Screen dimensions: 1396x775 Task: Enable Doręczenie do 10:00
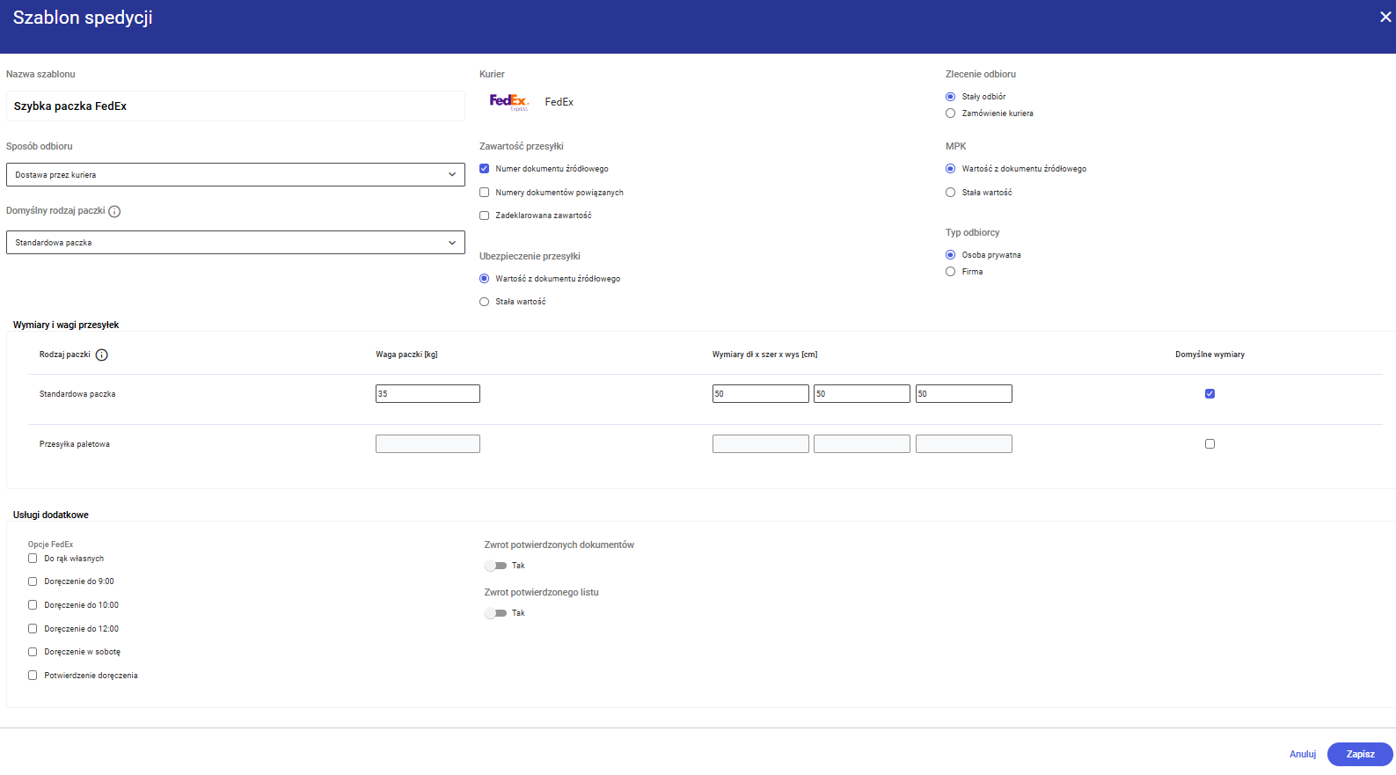(x=33, y=605)
